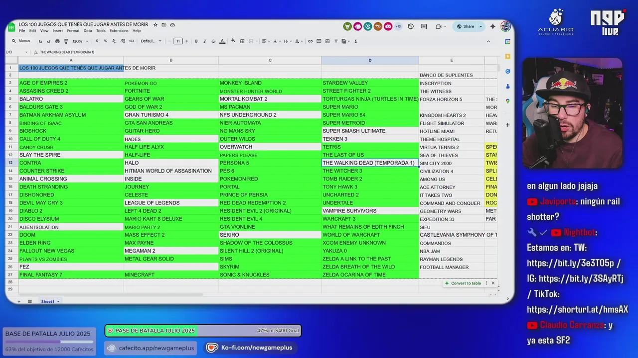Image resolution: width=638 pixels, height=358 pixels.
Task: Open vertical align dropdown
Action: pos(277,41)
